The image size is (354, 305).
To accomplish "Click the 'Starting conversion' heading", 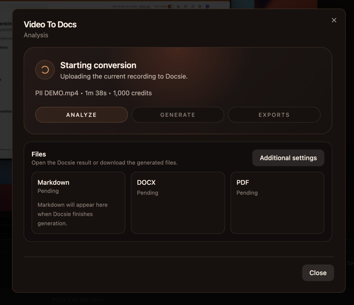I will (x=98, y=65).
